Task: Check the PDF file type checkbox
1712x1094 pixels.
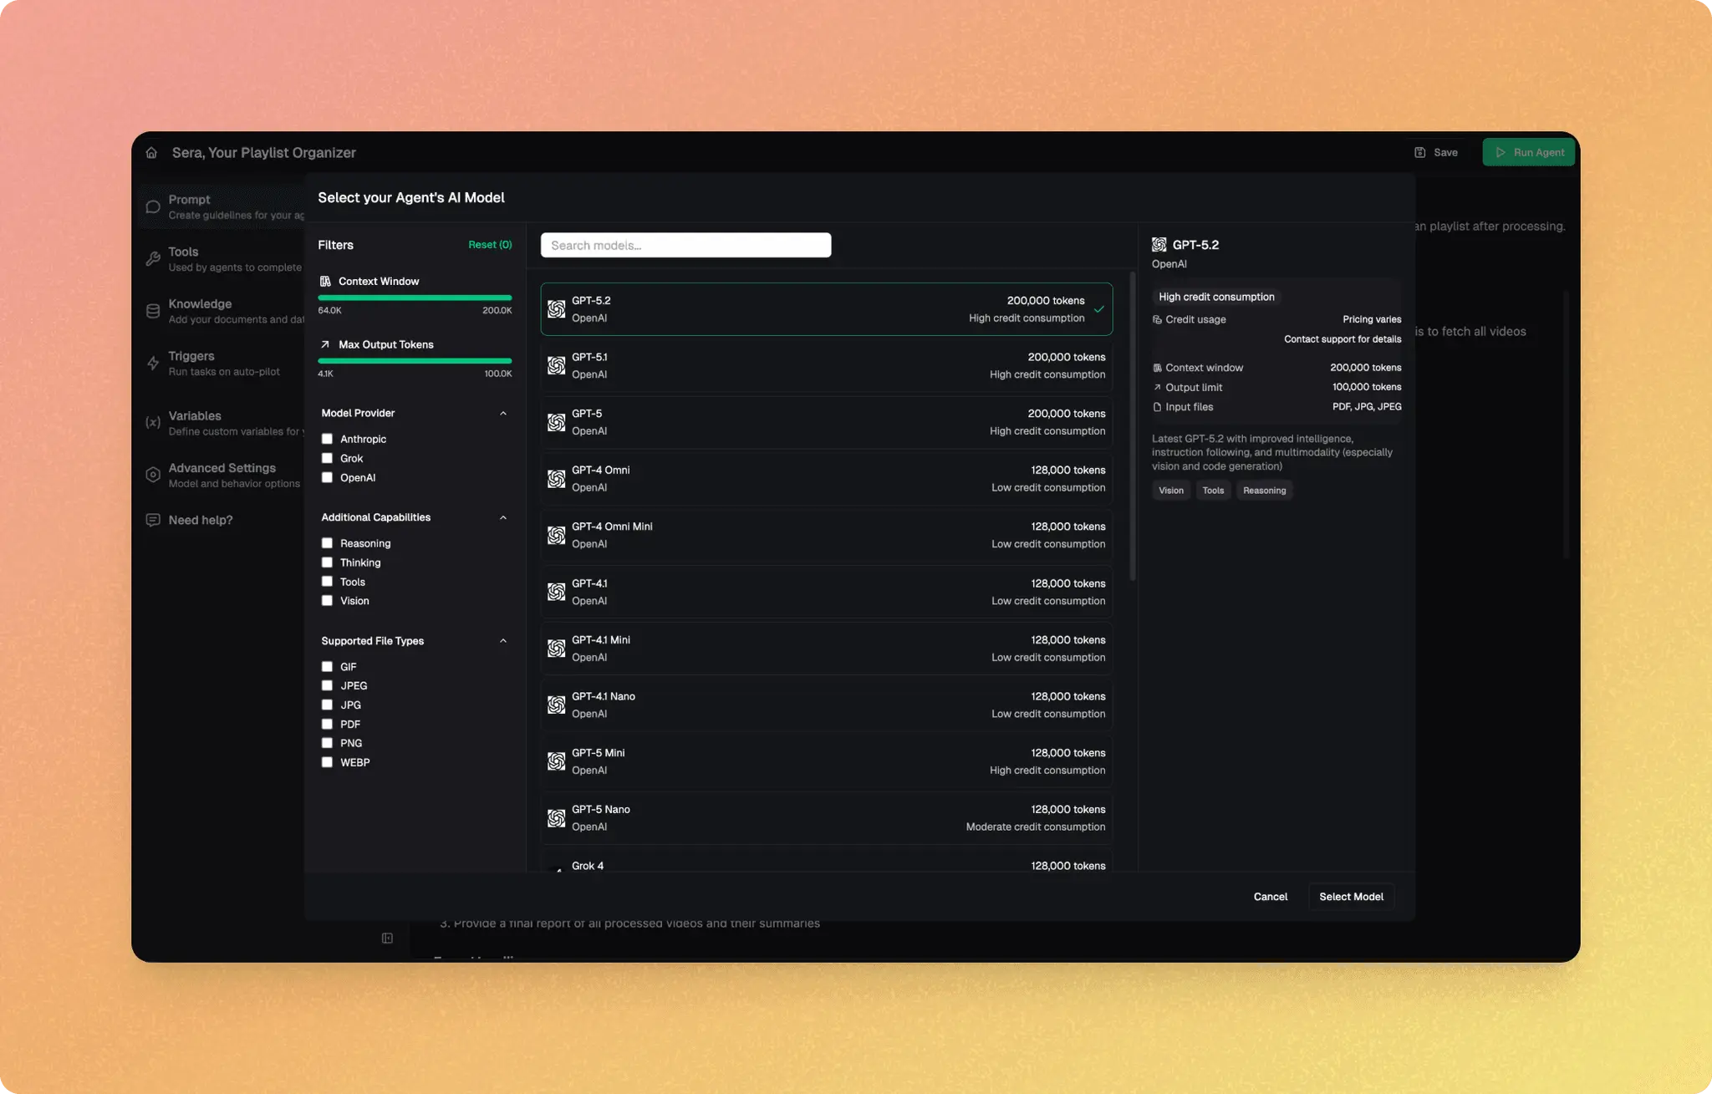Action: click(x=327, y=725)
